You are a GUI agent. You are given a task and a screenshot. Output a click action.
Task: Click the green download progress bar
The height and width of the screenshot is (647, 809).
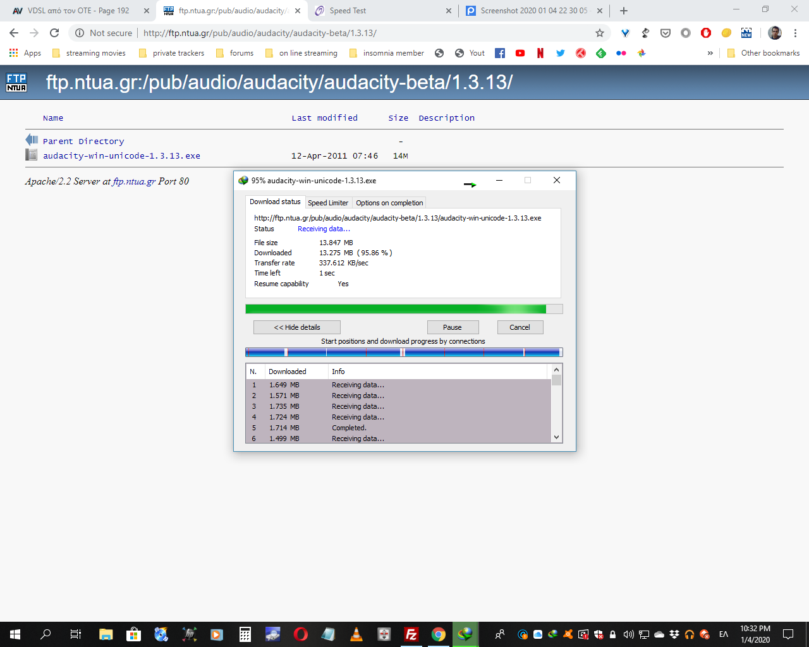click(404, 309)
